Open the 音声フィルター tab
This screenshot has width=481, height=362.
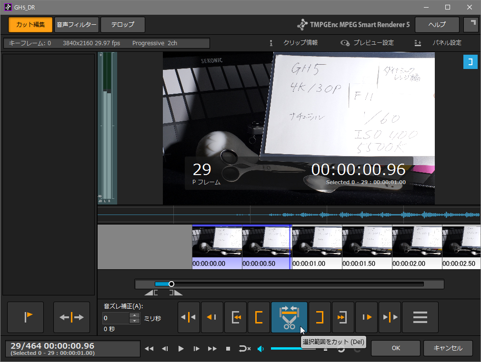76,25
